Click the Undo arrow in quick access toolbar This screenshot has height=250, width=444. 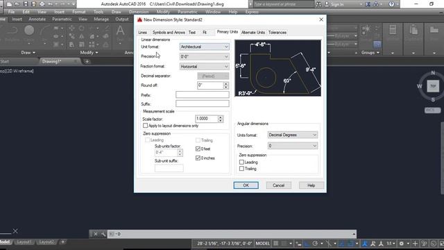[x=51, y=4]
